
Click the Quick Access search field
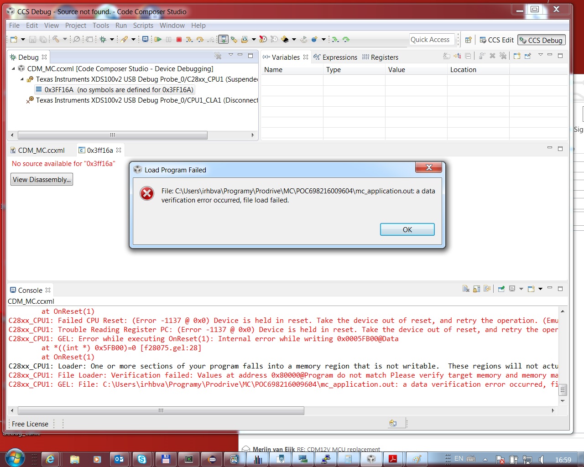click(x=432, y=40)
